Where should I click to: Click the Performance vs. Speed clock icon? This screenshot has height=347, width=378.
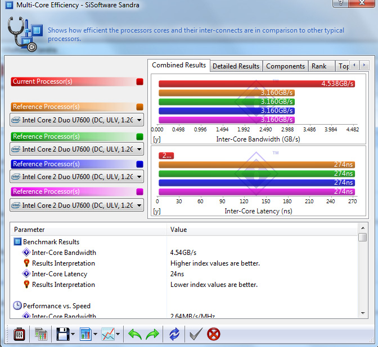[x=17, y=305]
